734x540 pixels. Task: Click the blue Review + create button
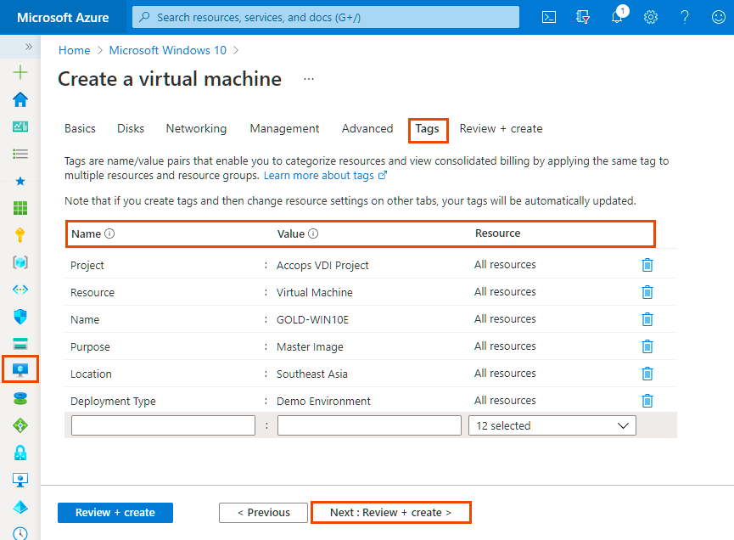tap(115, 512)
